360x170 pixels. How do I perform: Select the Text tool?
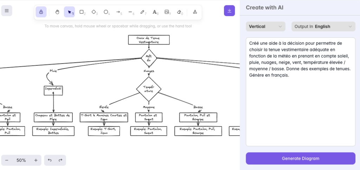(155, 12)
